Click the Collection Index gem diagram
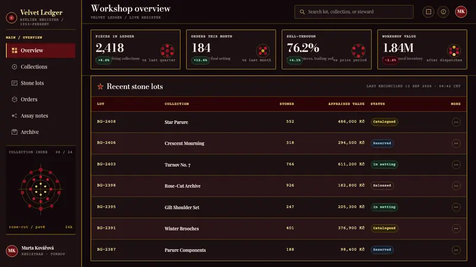 click(40, 190)
